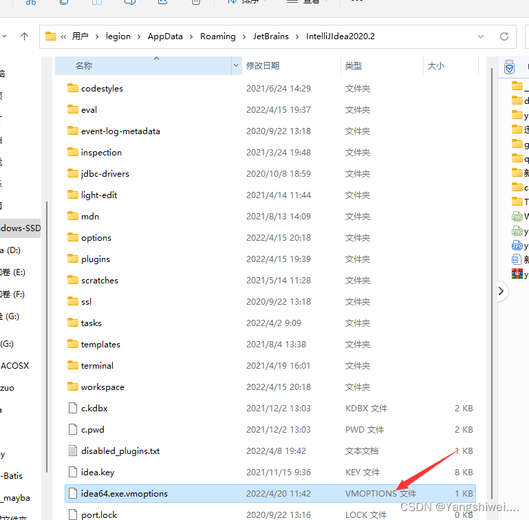The height and width of the screenshot is (520, 529).
Task: Click the sidebar vertical scrollbar
Action: click(x=47, y=337)
